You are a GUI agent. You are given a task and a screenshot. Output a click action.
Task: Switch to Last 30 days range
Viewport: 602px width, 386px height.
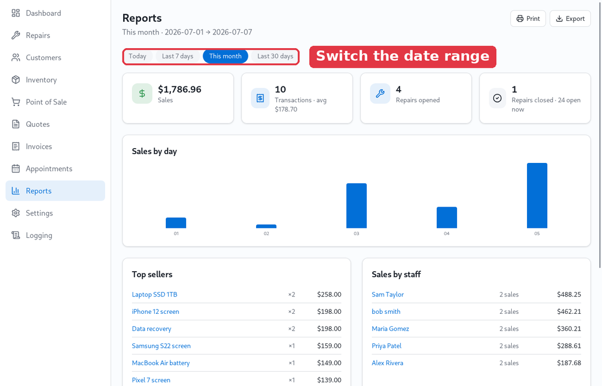[x=275, y=56]
